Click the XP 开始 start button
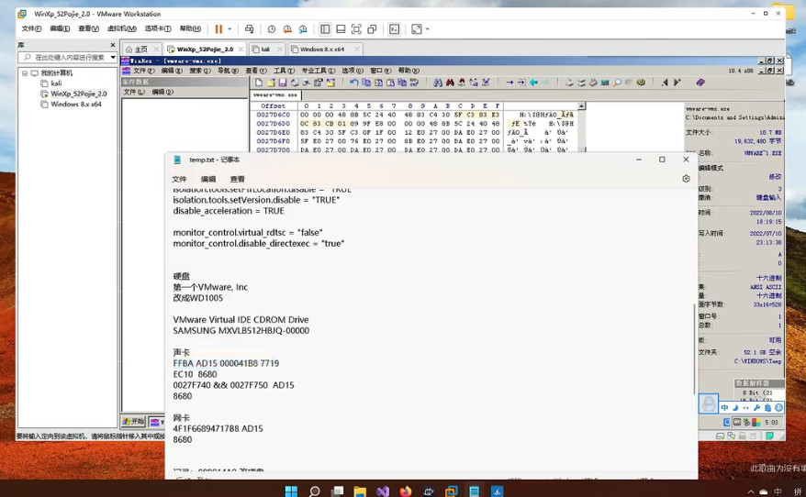Viewport: 806px width, 497px height. (x=134, y=421)
